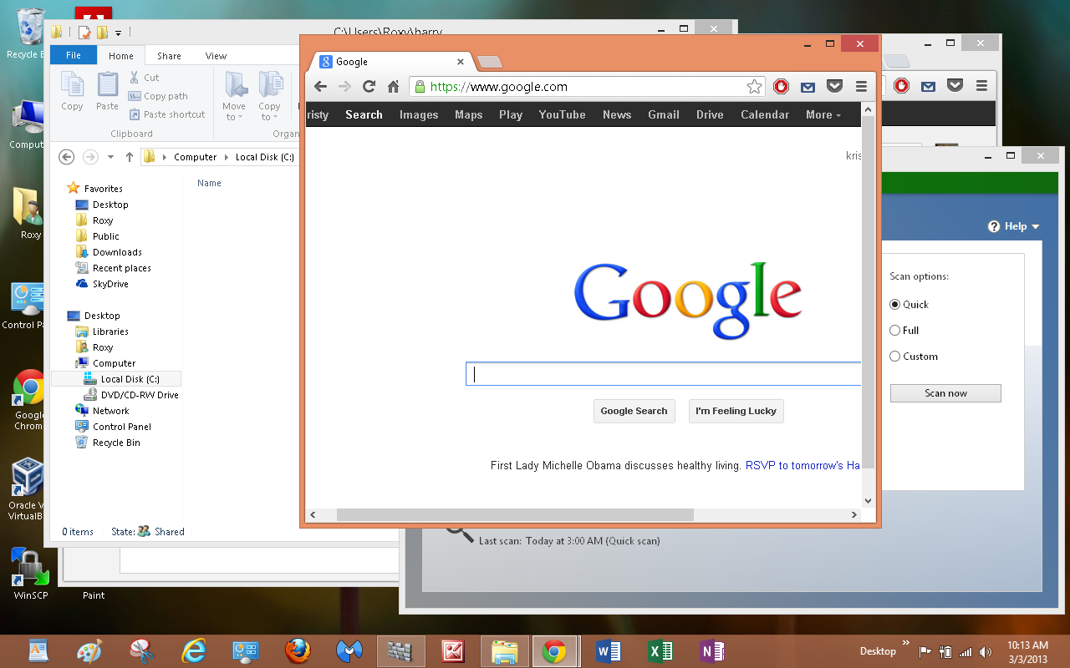The width and height of the screenshot is (1070, 668).
Task: Open the More dropdown in Google's navigation bar
Action: click(823, 114)
